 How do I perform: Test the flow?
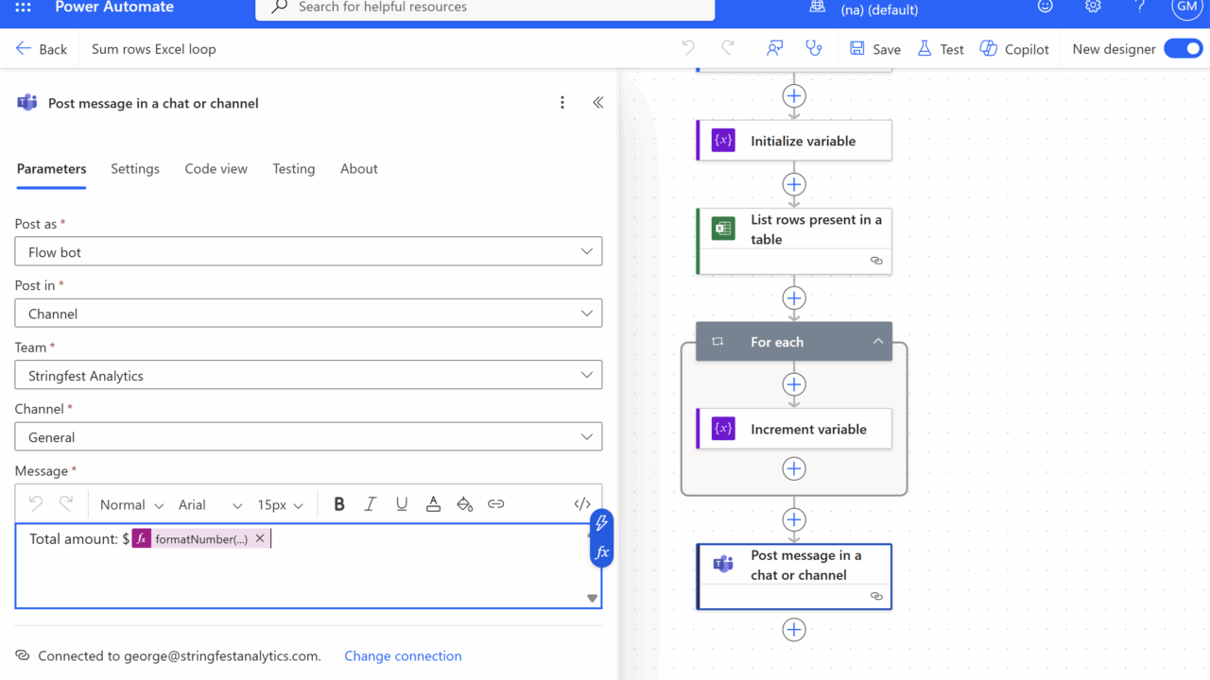point(941,48)
